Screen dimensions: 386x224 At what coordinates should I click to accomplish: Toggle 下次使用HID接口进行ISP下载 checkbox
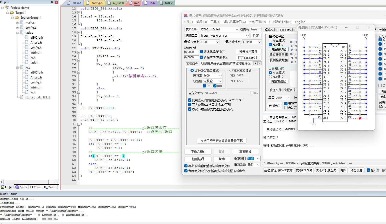tap(189, 105)
